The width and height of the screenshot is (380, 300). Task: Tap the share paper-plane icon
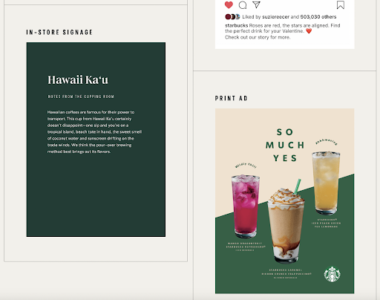256,4
